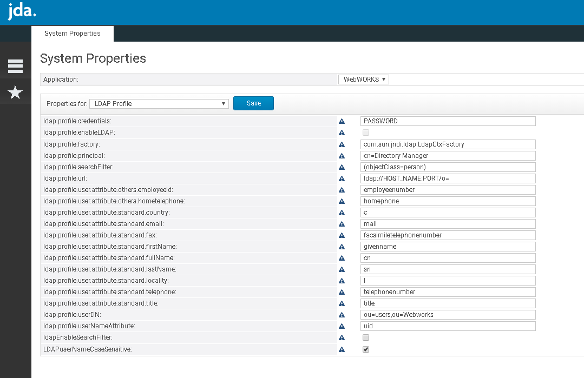
Task: Click the email field containing mail
Action: pyautogui.click(x=448, y=224)
